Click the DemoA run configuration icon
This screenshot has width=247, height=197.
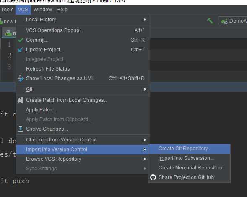coord(224,21)
